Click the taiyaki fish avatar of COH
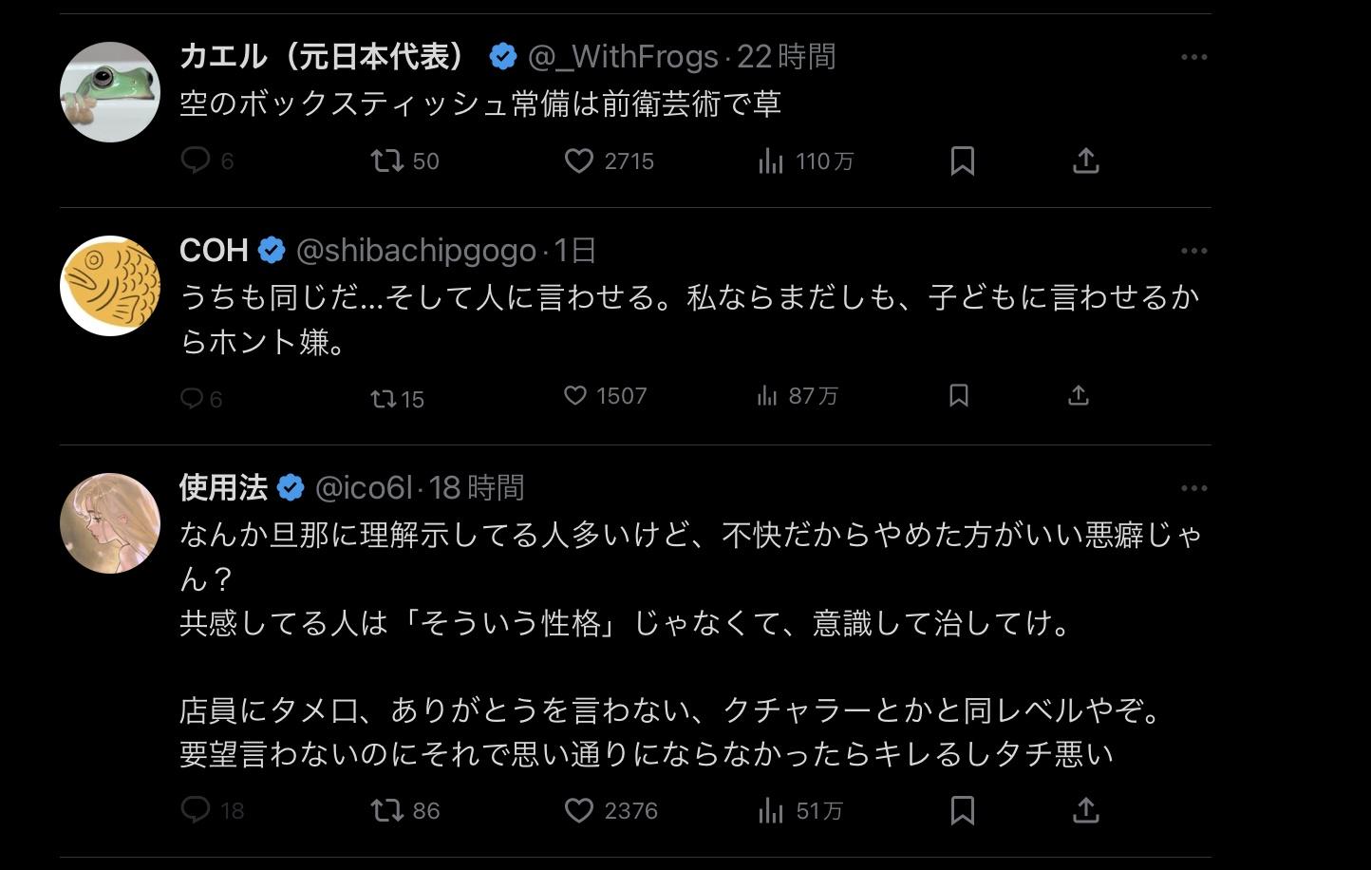Image resolution: width=1371 pixels, height=870 pixels. click(x=110, y=286)
